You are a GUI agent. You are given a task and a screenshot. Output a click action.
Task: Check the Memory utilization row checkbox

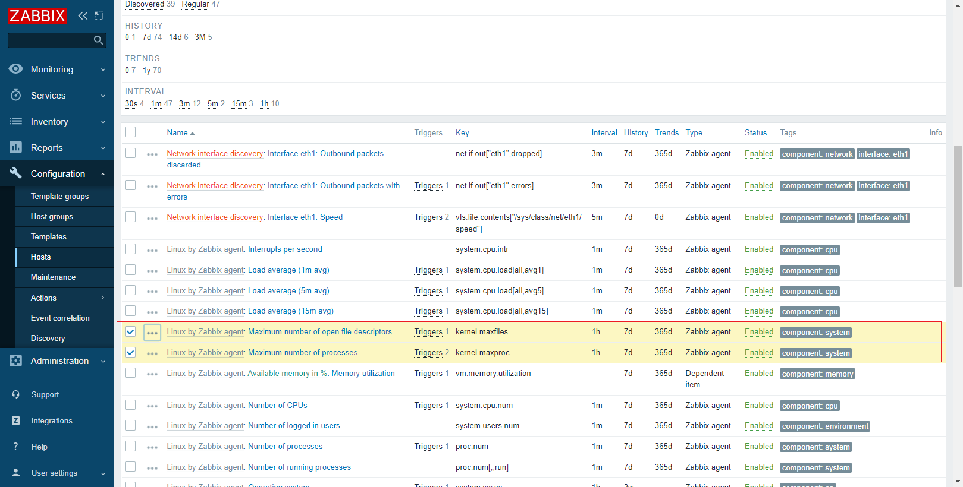130,373
